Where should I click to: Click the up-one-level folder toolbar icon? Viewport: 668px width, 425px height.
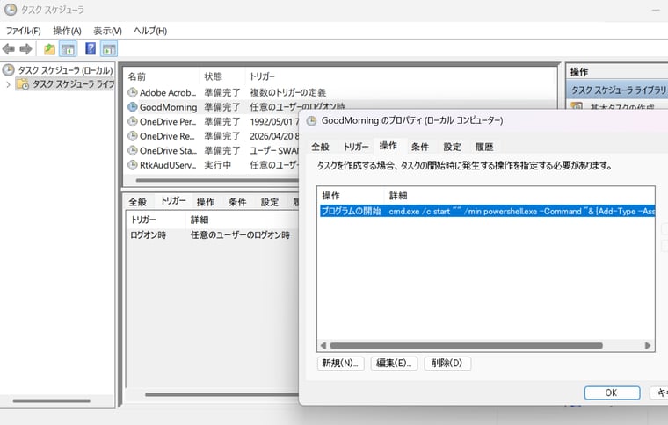click(x=49, y=49)
